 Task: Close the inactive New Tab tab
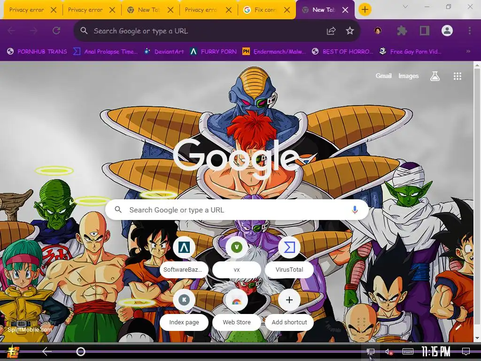pos(171,10)
